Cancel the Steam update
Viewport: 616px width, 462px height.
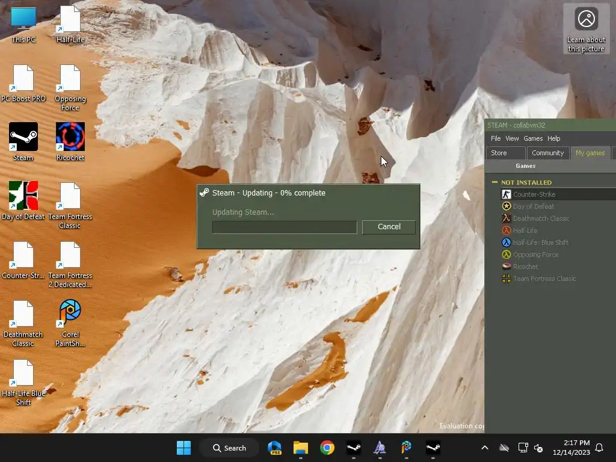(x=389, y=227)
